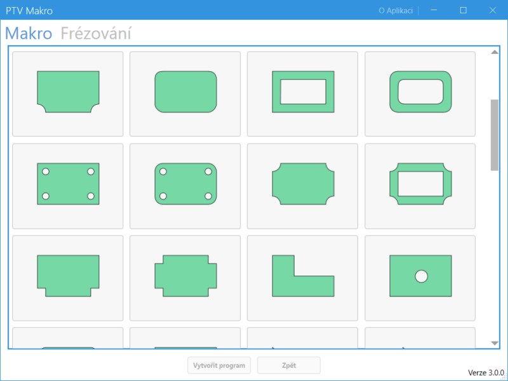This screenshot has height=381, width=508.
Task: Choose rounded rectangle with four holes
Action: (x=185, y=185)
